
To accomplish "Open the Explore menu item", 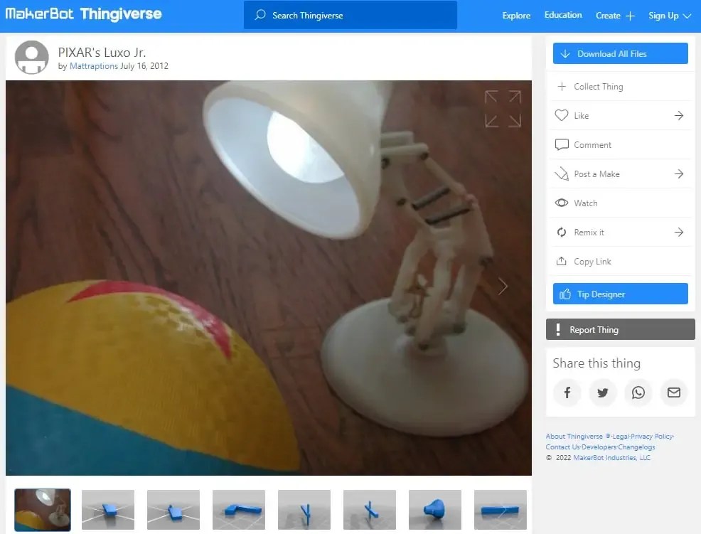I will (516, 15).
